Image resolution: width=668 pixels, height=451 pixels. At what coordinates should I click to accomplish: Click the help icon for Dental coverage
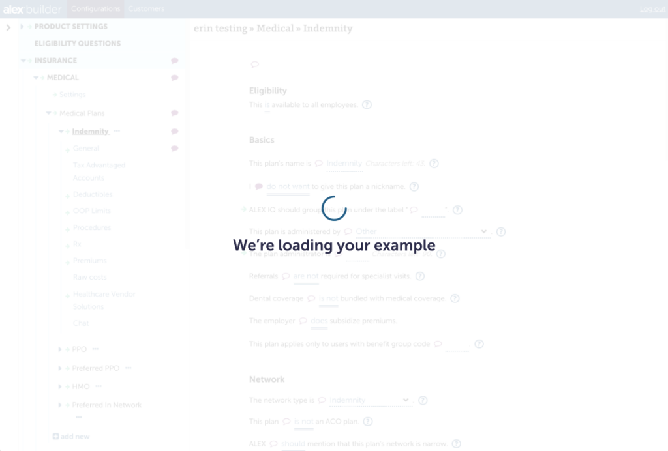point(455,298)
